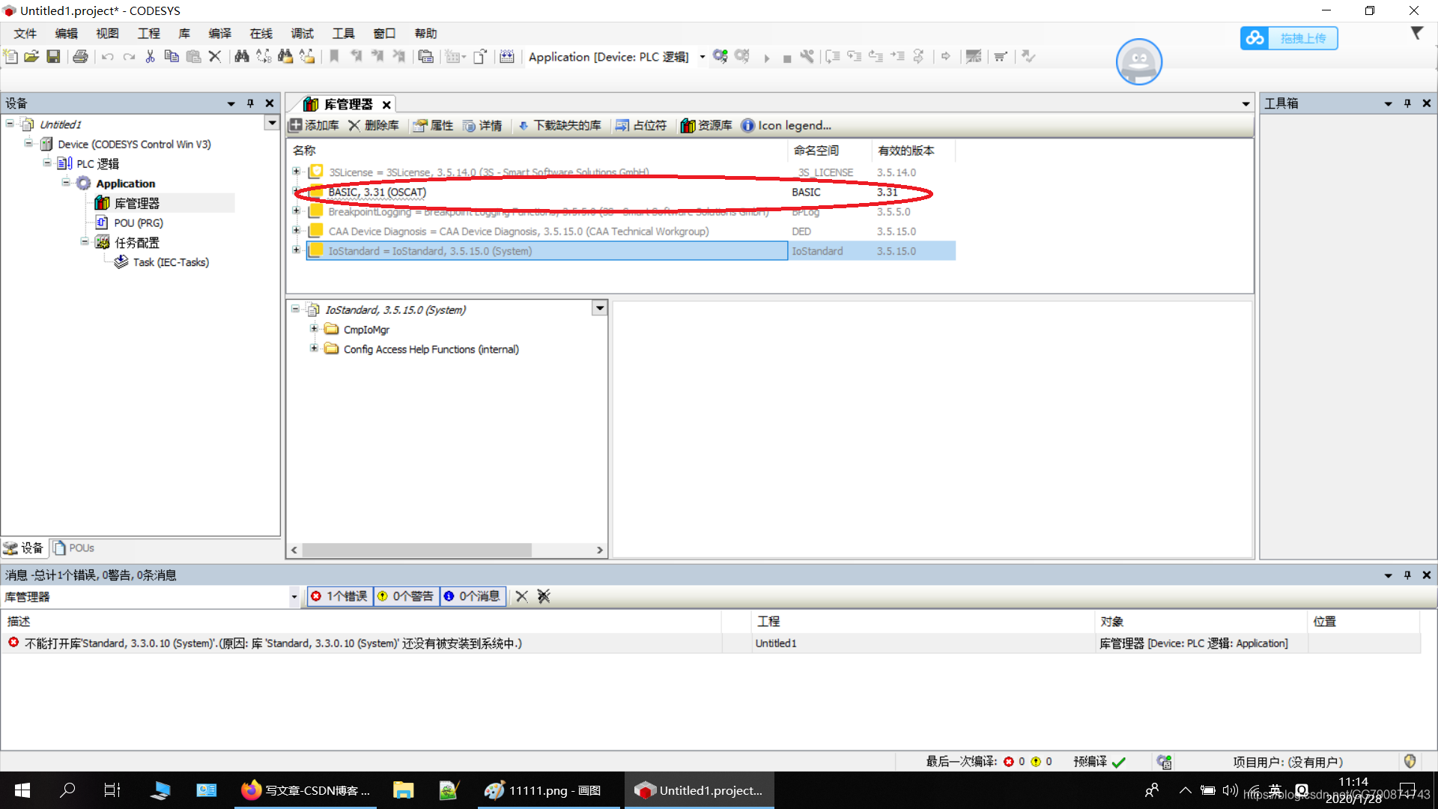Screen dimensions: 1438x809
Task: Open the Firefox 写文章-CSDN博客 taskbar item
Action: click(x=306, y=790)
